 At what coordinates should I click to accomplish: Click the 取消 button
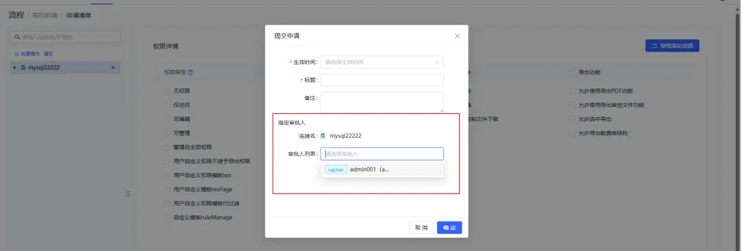pos(421,228)
